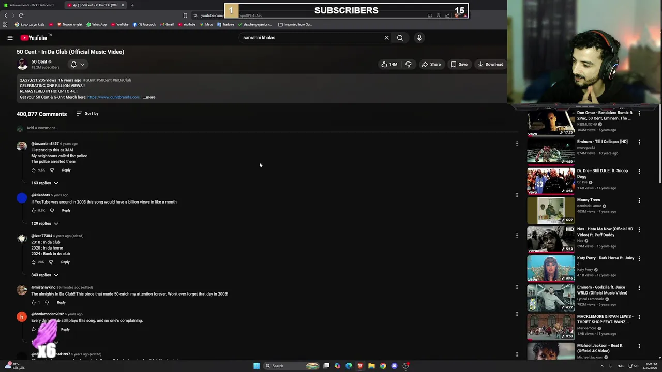Screen dimensions: 662x372
Task: Open the Imported from Go... bookmarks folder
Action: tap(295, 24)
